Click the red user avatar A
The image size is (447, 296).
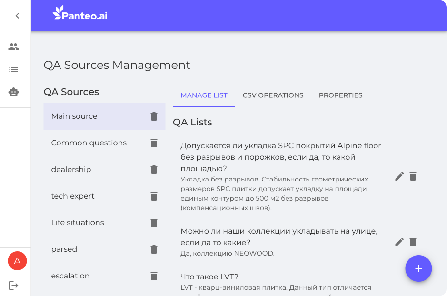[x=17, y=261]
